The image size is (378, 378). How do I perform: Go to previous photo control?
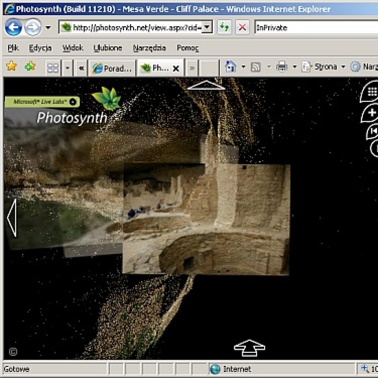click(x=373, y=131)
